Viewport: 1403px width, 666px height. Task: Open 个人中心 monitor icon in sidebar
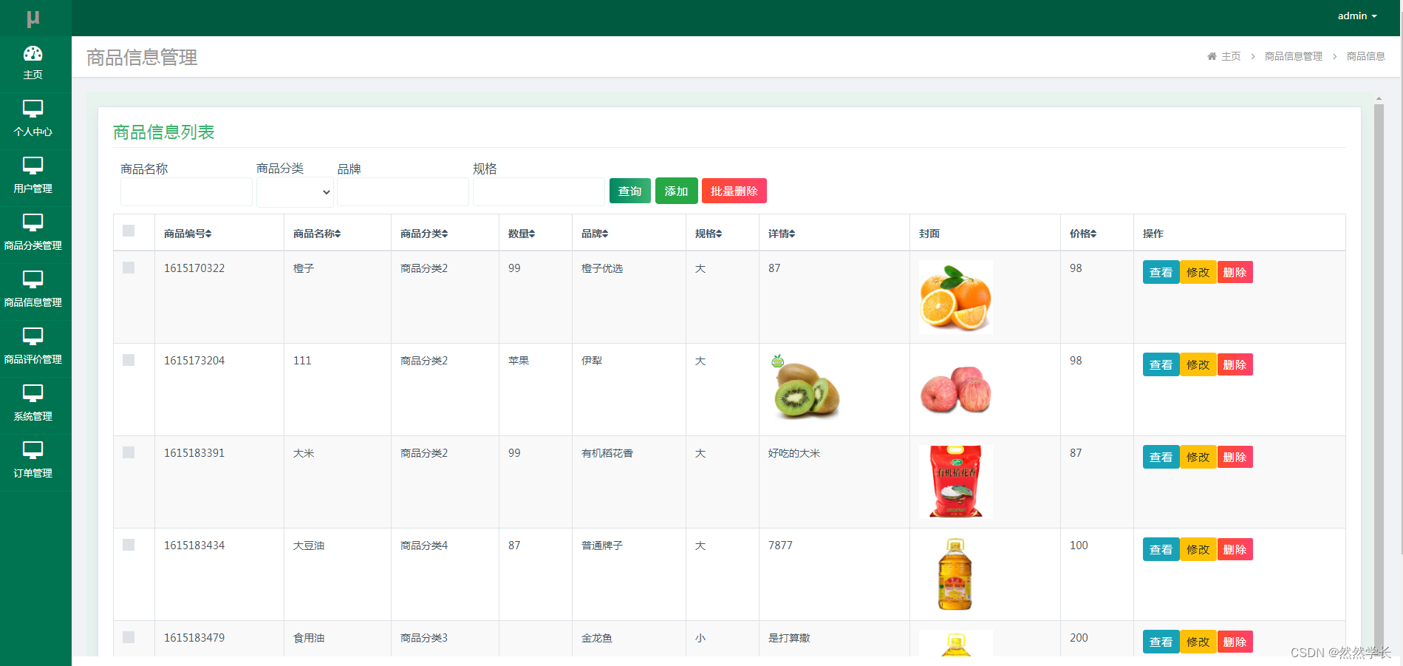(33, 109)
